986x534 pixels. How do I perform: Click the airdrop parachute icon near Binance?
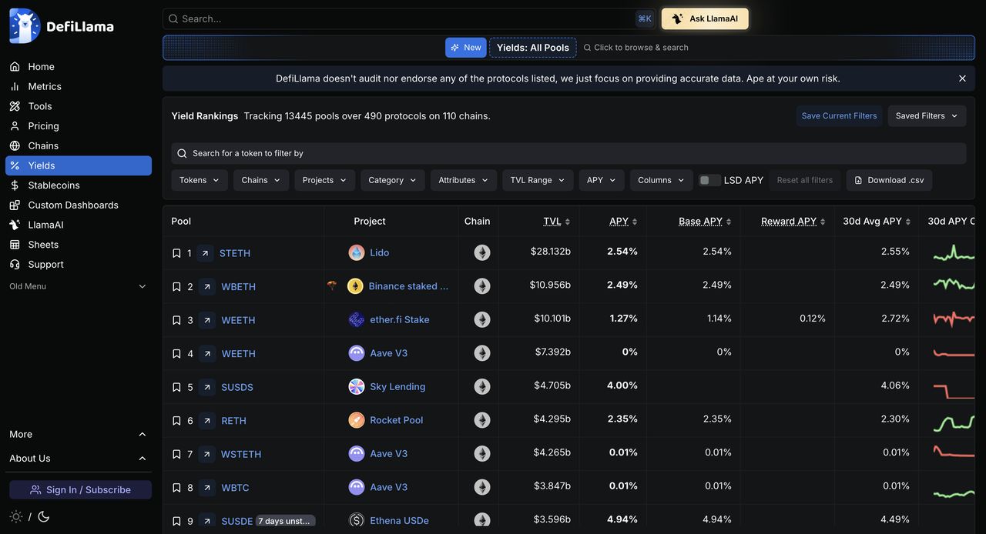(332, 285)
